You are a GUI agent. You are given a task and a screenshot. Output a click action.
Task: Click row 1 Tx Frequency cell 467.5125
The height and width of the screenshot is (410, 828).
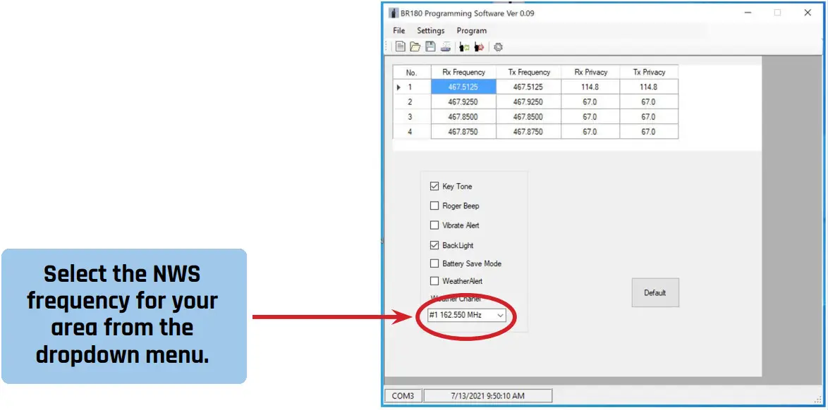coord(528,87)
